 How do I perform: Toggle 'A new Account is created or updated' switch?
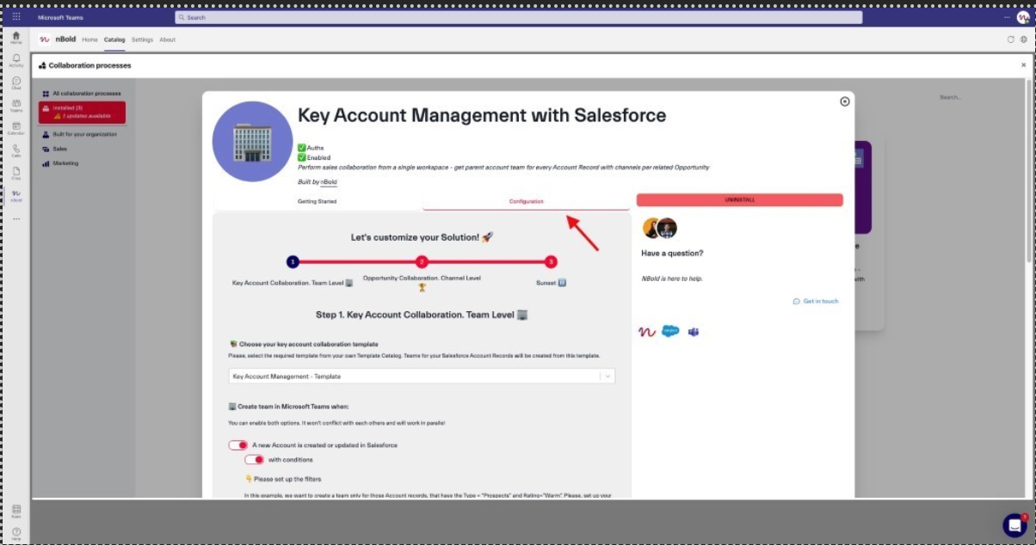[237, 445]
